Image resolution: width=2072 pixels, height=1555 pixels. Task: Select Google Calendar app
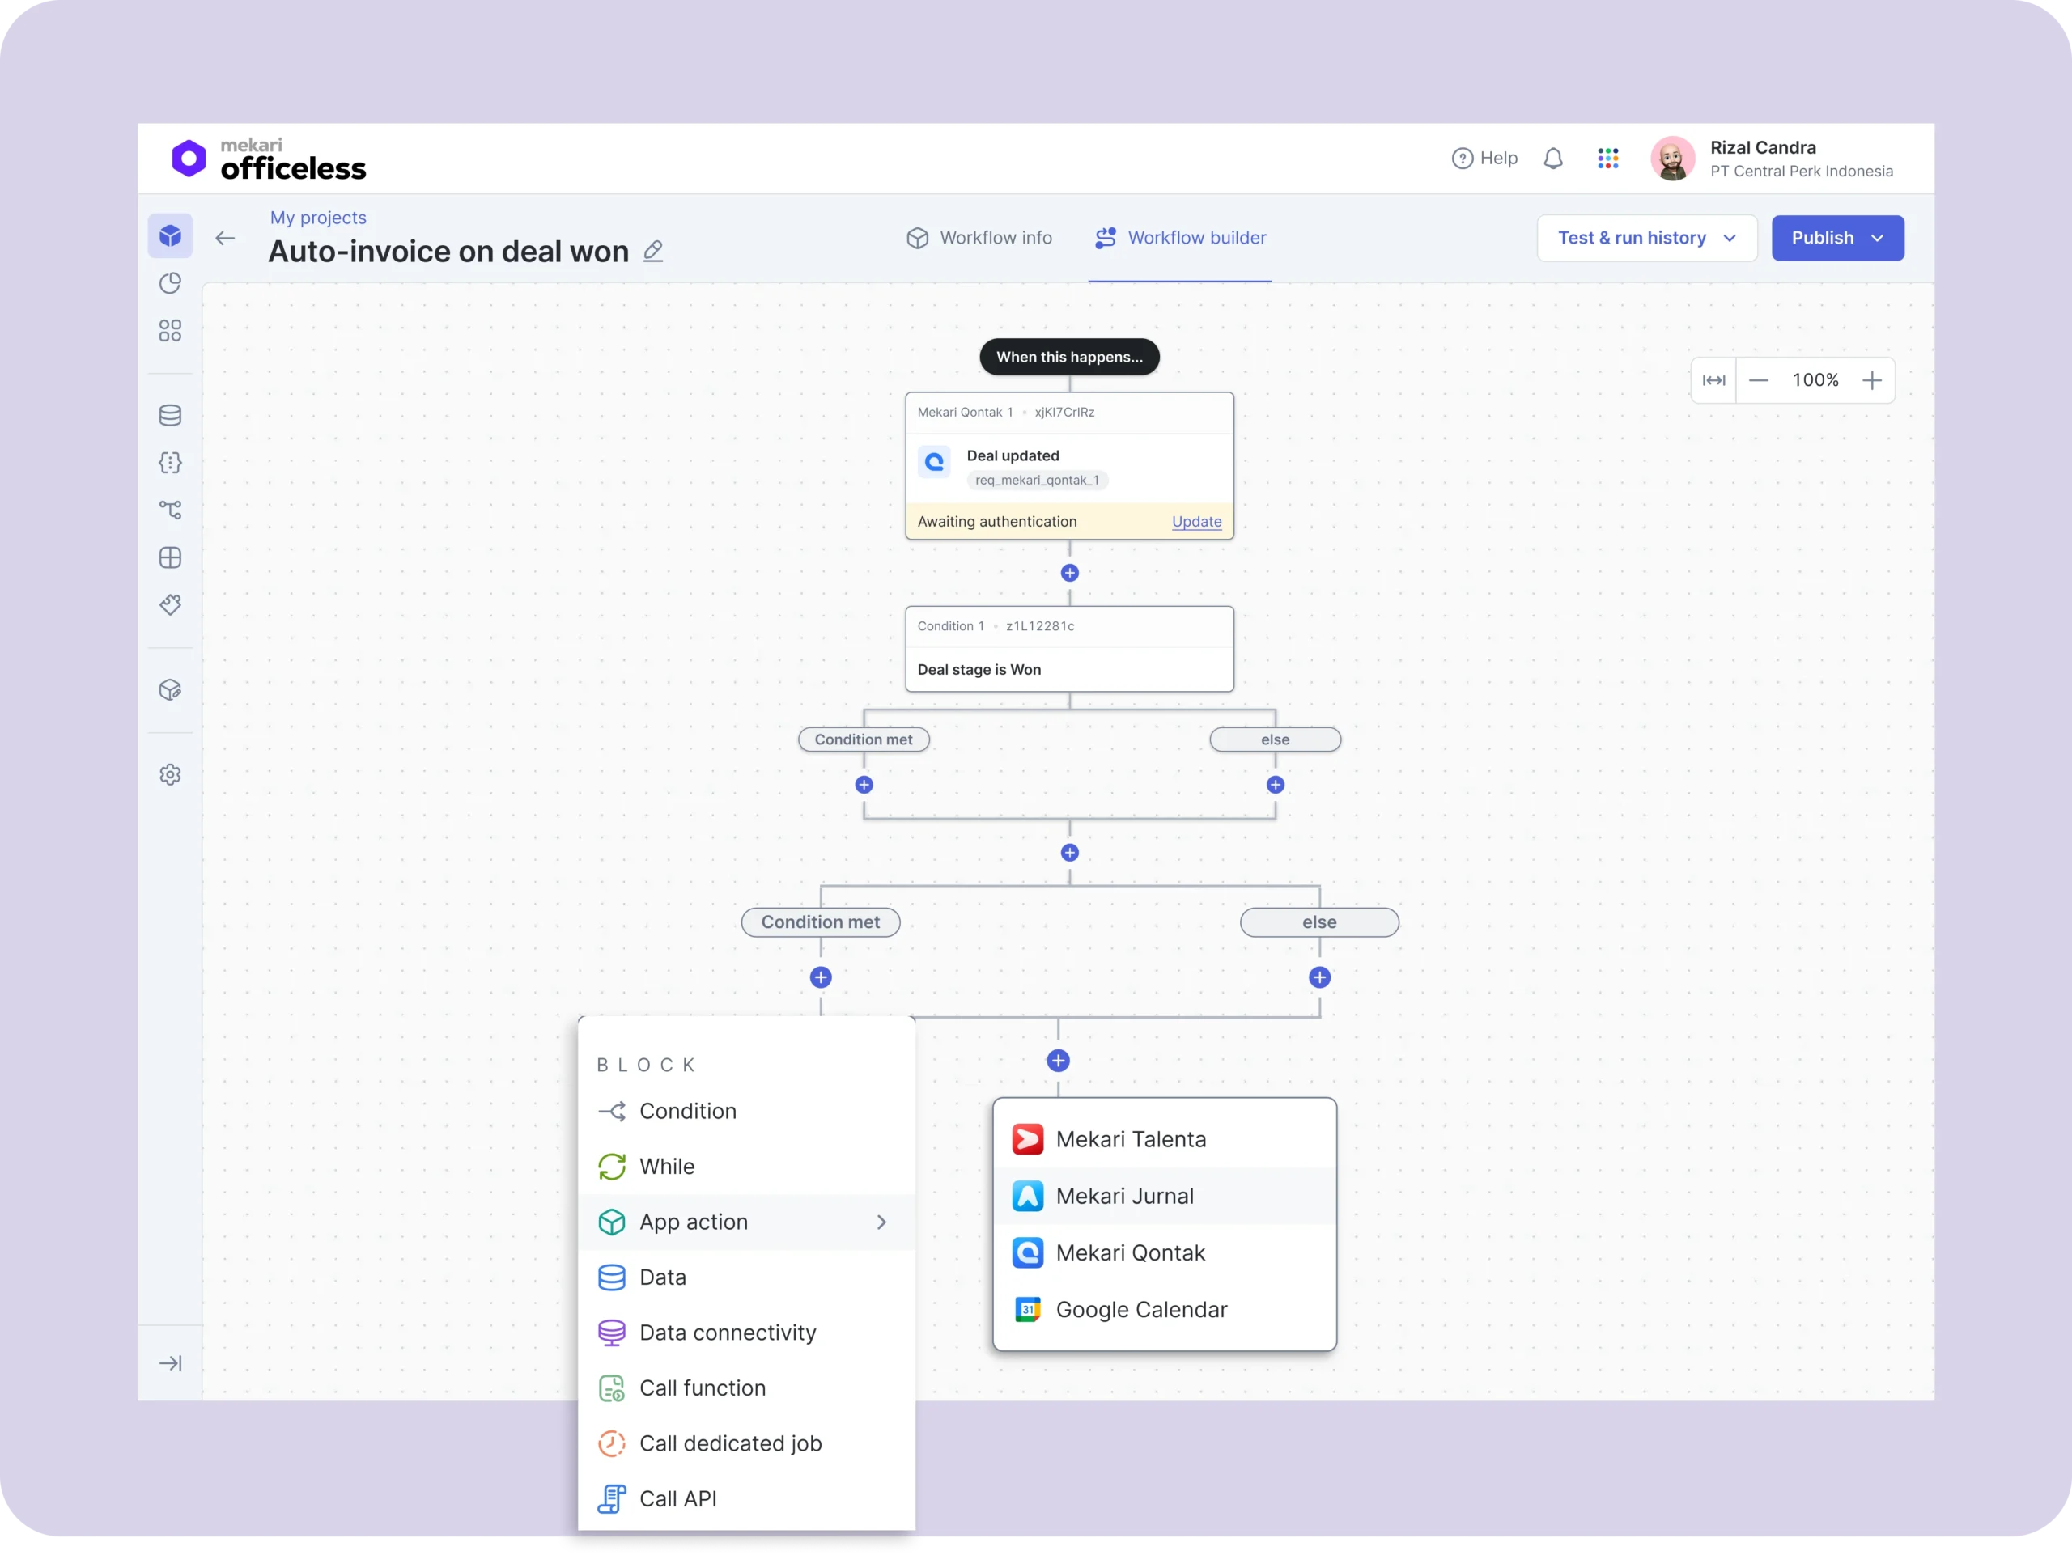[x=1165, y=1310]
